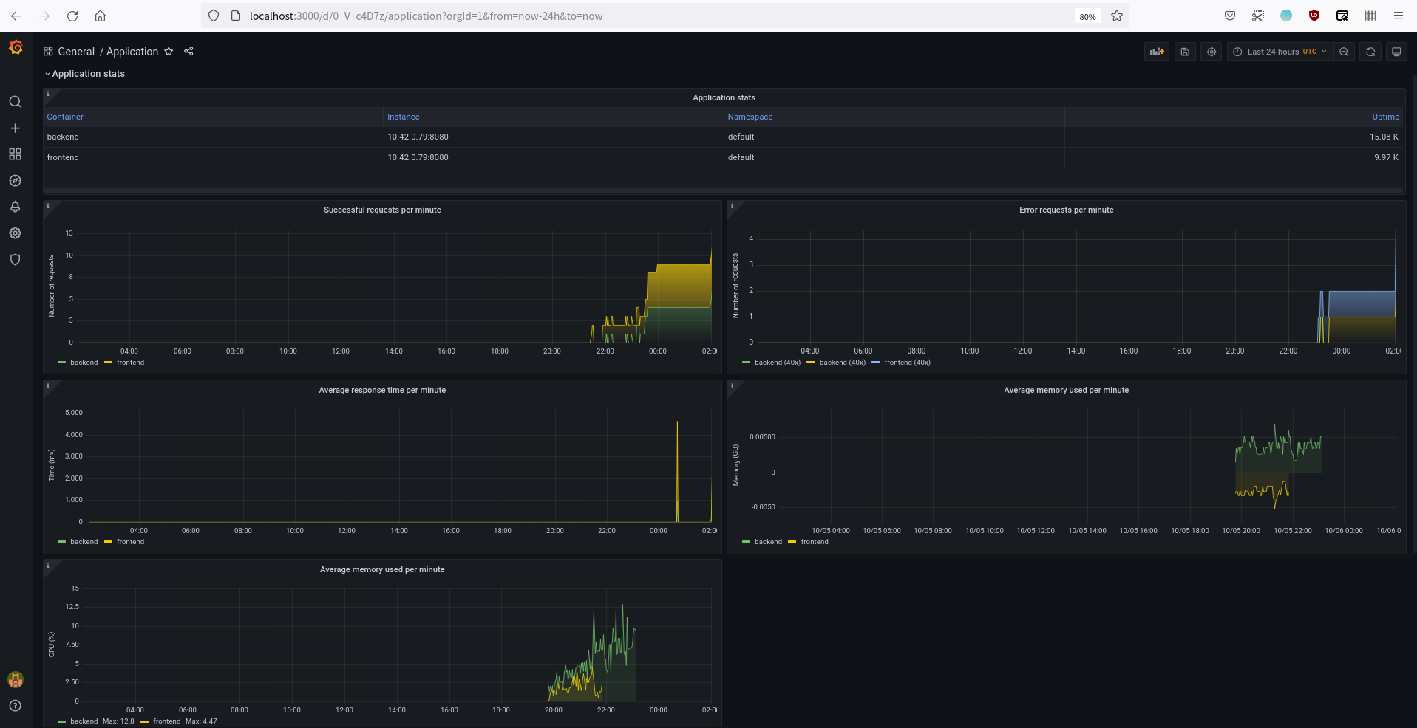
Task: Open the dashboard search icon in sidebar
Action: (15, 102)
